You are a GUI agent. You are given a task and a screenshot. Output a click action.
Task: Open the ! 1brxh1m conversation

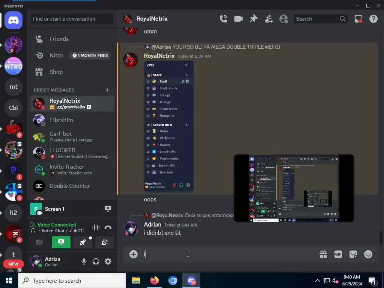[72, 120]
